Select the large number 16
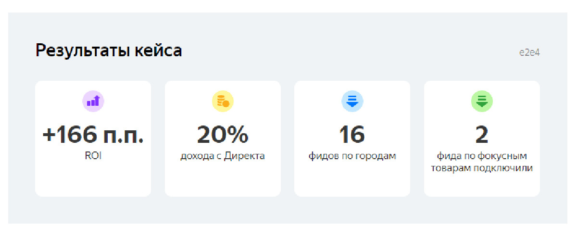Image resolution: width=577 pixels, height=239 pixels. (x=352, y=135)
